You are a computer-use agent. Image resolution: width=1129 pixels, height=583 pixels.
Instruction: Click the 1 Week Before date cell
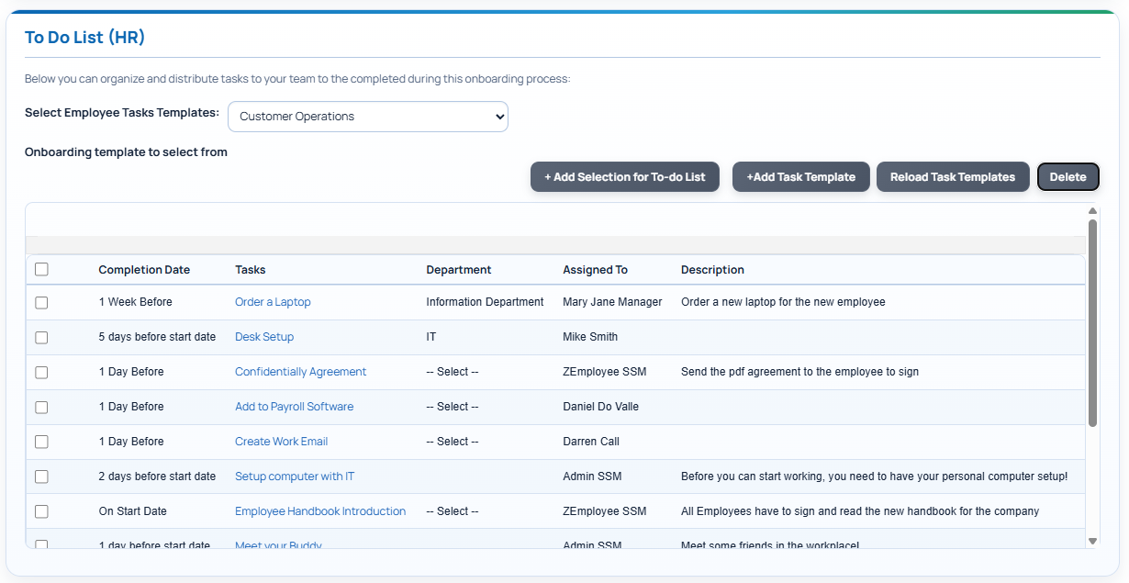[136, 302]
